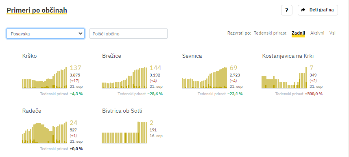Click the Radeče bar chart
The image size is (349, 157).
coord(44,132)
